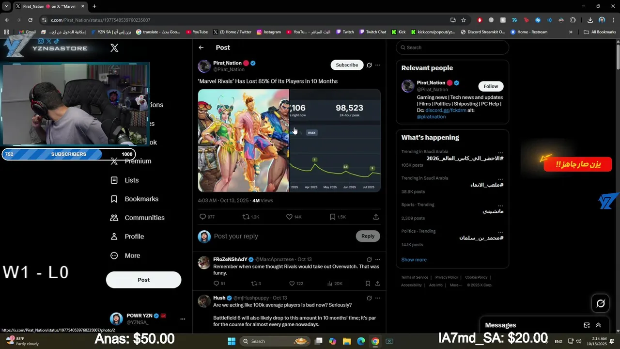Screen dimensions: 620x349
Task: Subscribe to Pirat_Nation
Action: coord(347,65)
